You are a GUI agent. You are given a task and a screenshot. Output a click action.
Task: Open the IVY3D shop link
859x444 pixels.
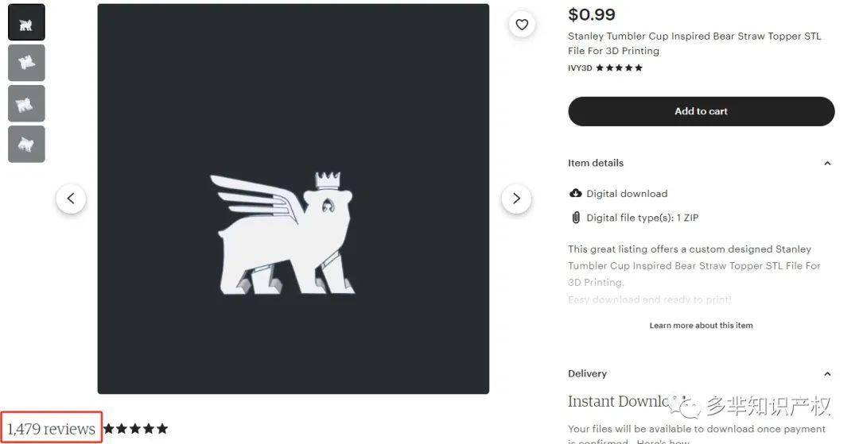[x=580, y=68]
